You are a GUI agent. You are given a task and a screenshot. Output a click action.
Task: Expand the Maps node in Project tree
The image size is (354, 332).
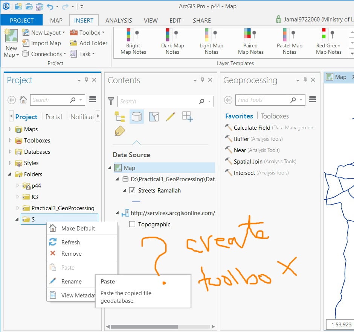tap(10, 129)
